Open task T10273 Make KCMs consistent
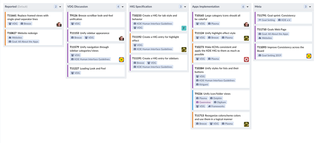 click(x=217, y=51)
